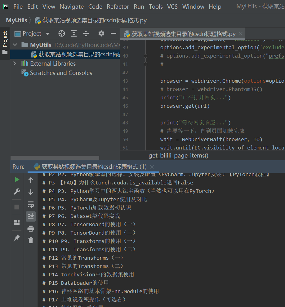Hide the Project panel with minus icon

coord(114,34)
